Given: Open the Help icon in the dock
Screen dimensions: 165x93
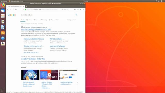Looking at the screenshot, I should click(x=3, y=38).
